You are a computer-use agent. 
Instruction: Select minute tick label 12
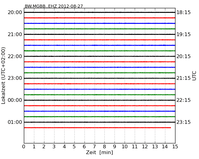[145, 146]
